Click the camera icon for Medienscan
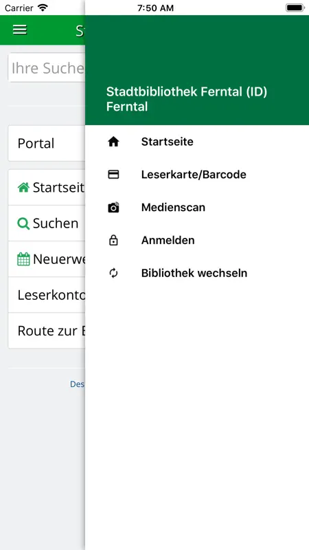The width and height of the screenshot is (309, 550). [113, 208]
